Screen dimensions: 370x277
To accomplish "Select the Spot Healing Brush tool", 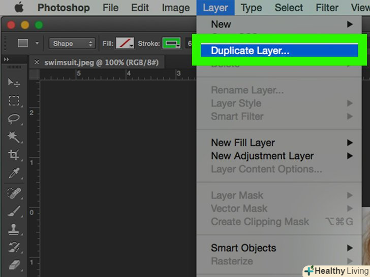I will click(14, 193).
